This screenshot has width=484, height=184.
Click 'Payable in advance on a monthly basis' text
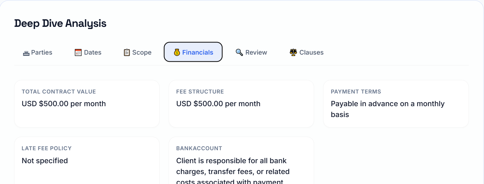388,109
